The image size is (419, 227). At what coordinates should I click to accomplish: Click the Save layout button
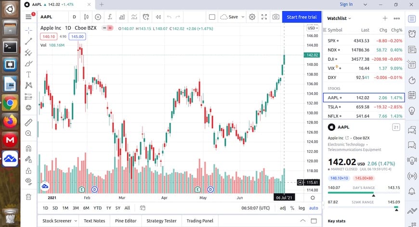click(229, 17)
